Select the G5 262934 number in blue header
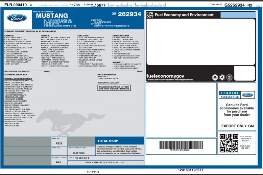The image size is (263, 175). 127,14
